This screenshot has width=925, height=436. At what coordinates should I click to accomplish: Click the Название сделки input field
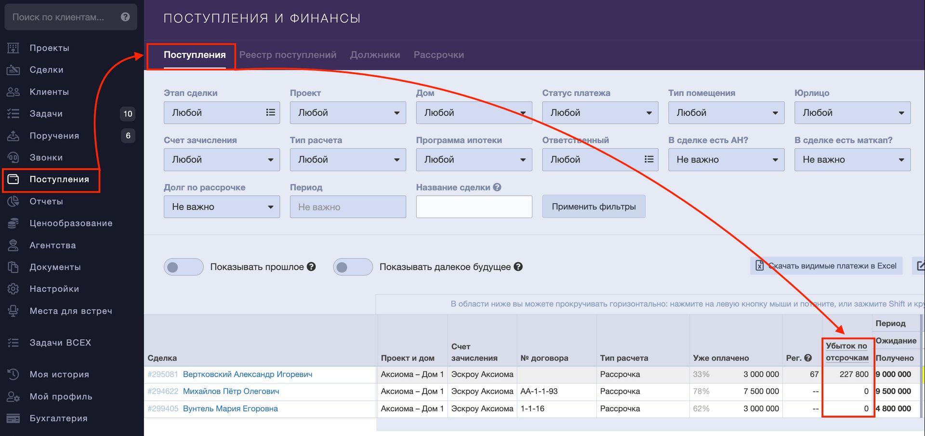coord(474,207)
